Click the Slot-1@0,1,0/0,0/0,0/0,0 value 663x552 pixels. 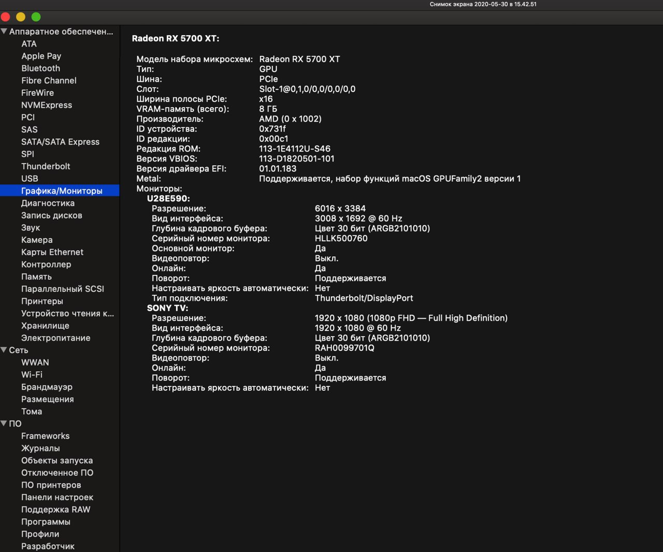coord(307,89)
